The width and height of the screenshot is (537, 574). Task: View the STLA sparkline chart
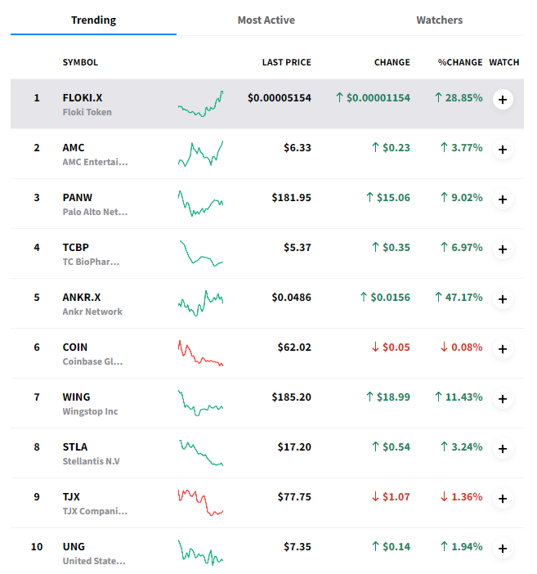click(200, 453)
